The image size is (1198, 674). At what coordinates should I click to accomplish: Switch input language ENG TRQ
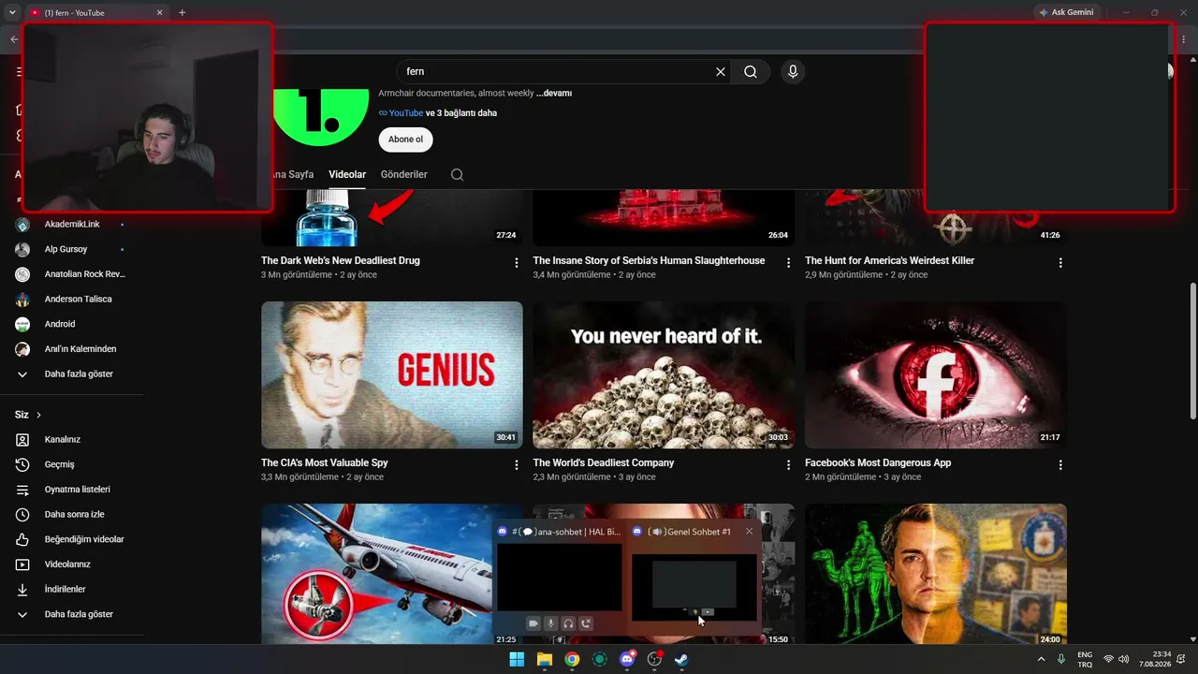click(1085, 659)
